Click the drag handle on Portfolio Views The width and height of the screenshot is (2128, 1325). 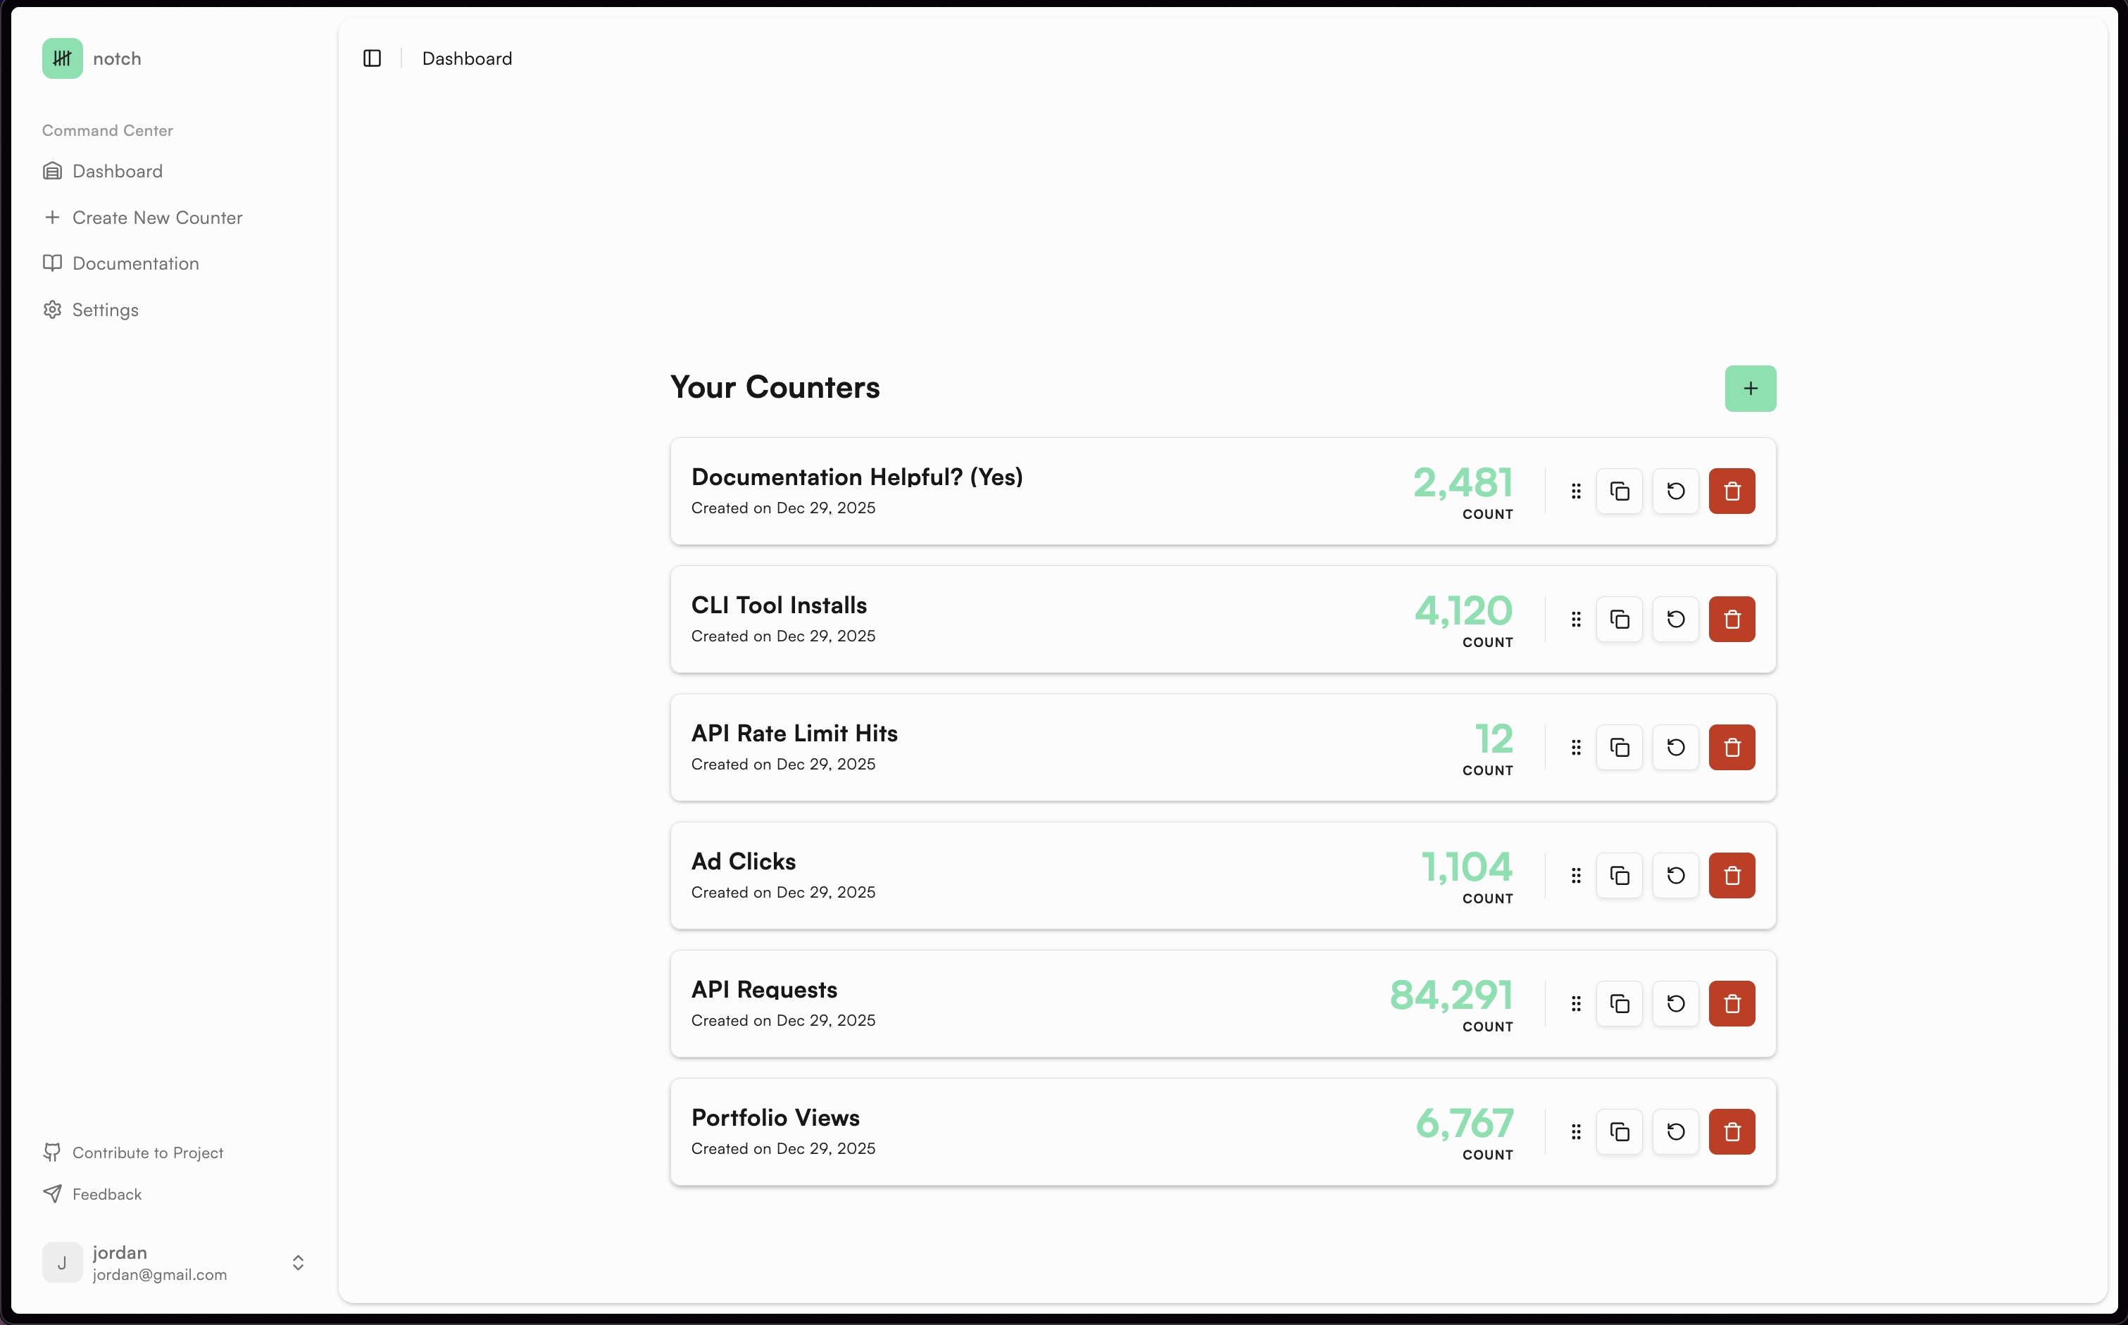[x=1576, y=1131]
